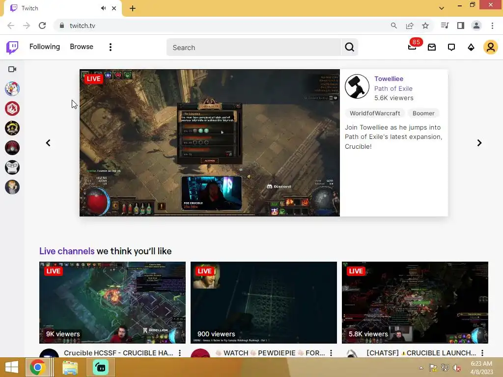Viewport: 503px width, 377px height.
Task: Open the Browse page
Action: (82, 47)
